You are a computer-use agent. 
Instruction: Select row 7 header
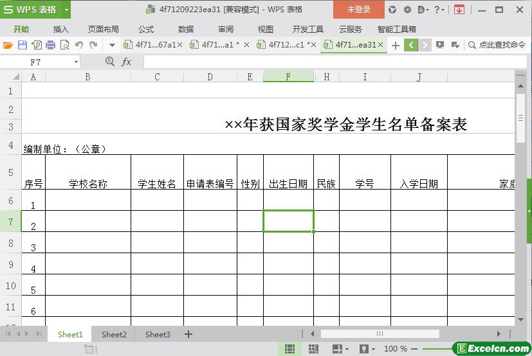click(11, 222)
